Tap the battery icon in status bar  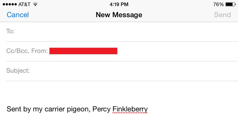(x=230, y=4)
